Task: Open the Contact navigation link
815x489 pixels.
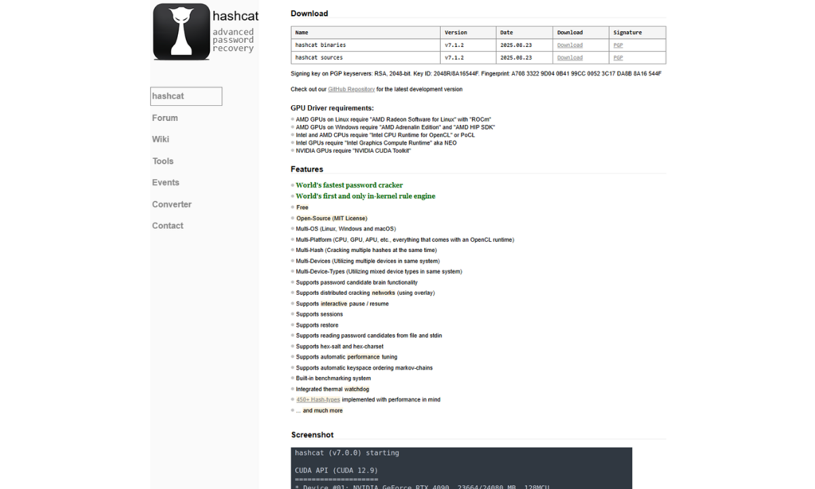Action: click(168, 225)
